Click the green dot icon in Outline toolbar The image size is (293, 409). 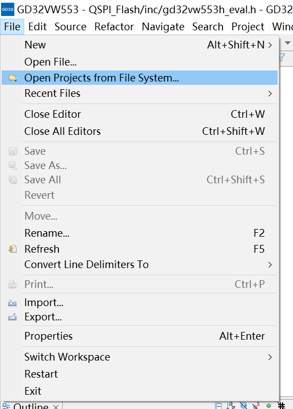pyautogui.click(x=268, y=406)
